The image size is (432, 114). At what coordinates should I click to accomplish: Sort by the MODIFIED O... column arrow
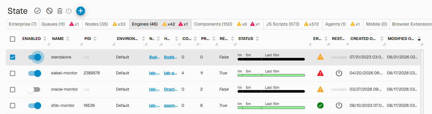(419, 39)
